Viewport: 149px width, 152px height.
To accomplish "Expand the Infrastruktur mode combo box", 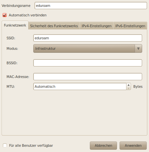I will pos(88,48).
